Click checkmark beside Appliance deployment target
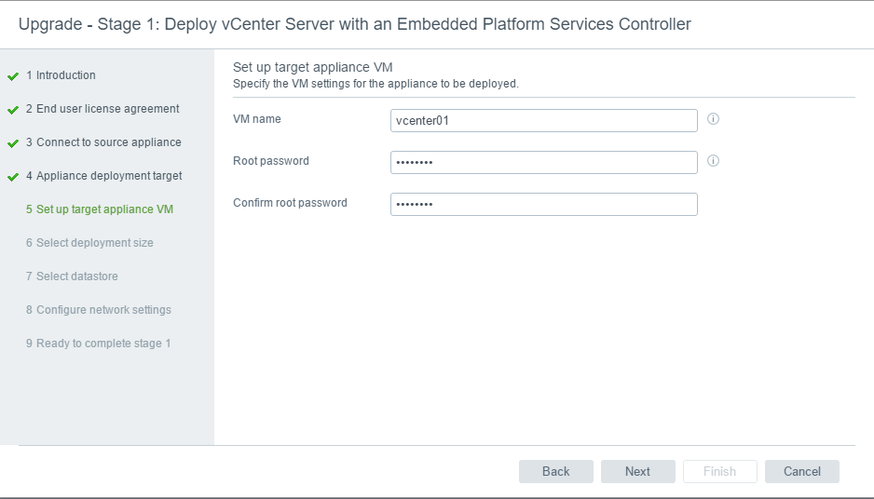This screenshot has width=874, height=499. 13,177
